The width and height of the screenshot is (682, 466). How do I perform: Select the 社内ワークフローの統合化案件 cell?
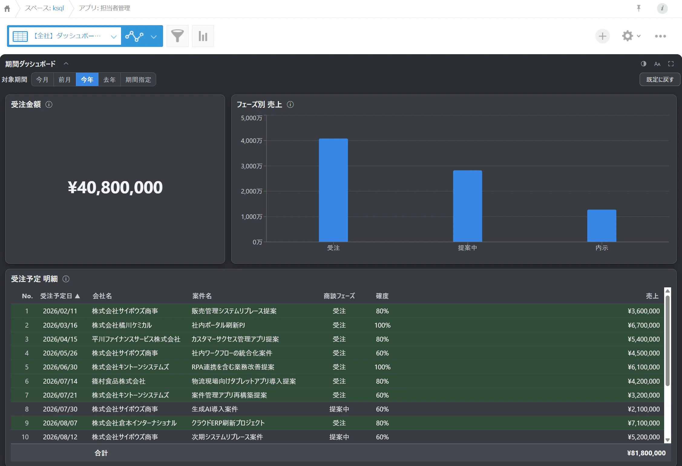[x=232, y=353]
